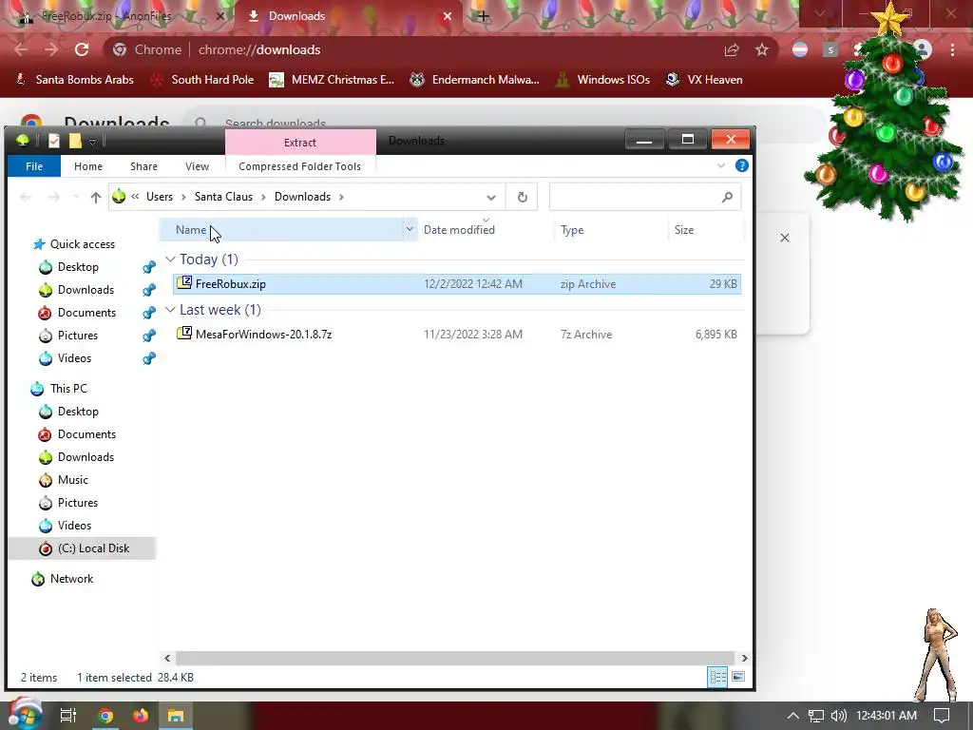Select the MesaForWindows-20.1.8.7z file

457,334
